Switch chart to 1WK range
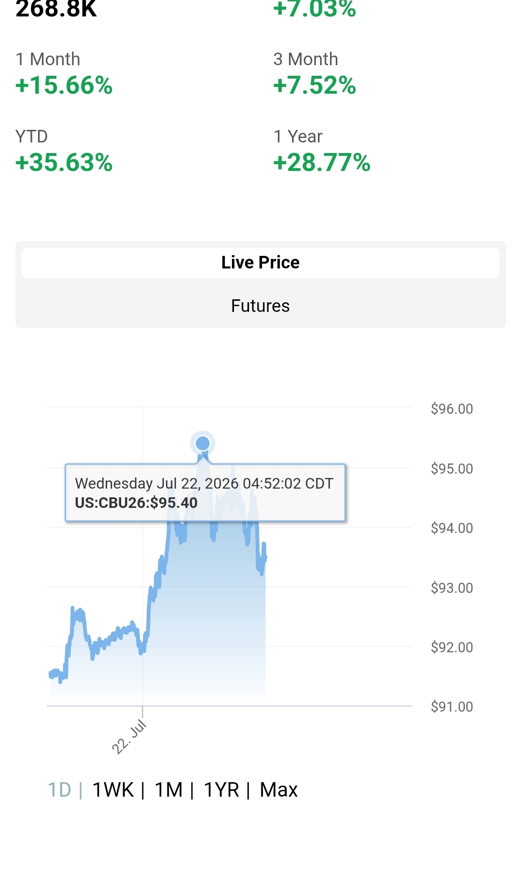This screenshot has width=521, height=885. click(113, 790)
